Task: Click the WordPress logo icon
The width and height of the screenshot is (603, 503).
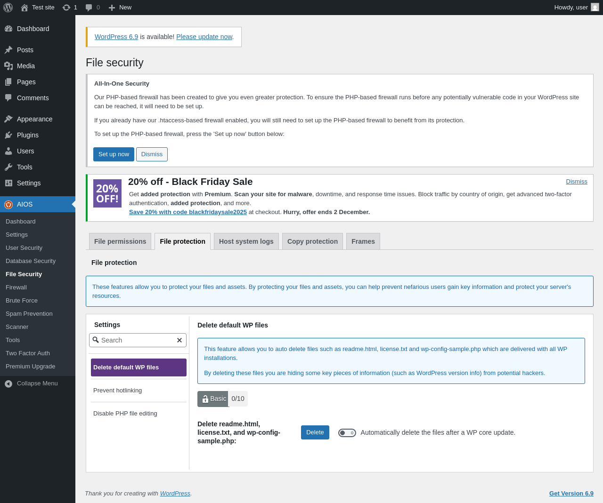Action: click(8, 8)
